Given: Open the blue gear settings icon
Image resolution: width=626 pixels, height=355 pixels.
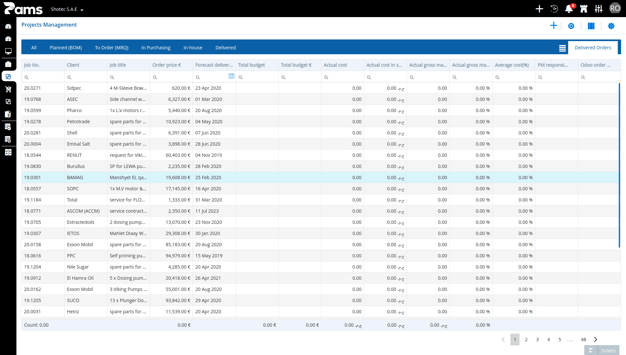Looking at the screenshot, I should 611,26.
